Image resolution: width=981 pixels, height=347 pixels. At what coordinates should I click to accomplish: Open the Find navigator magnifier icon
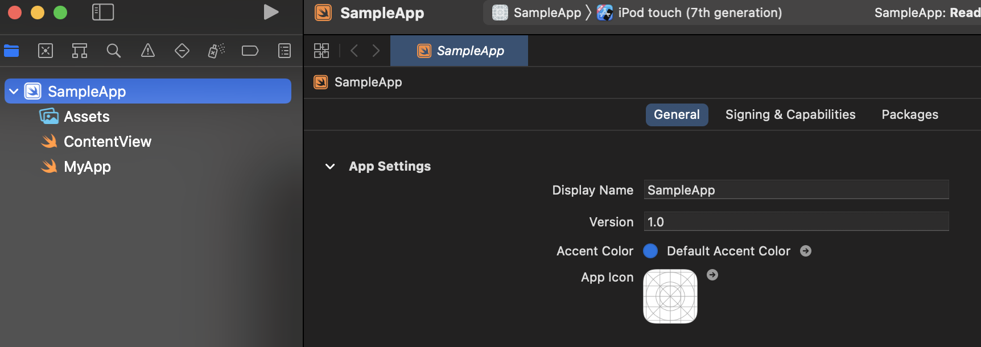click(114, 51)
